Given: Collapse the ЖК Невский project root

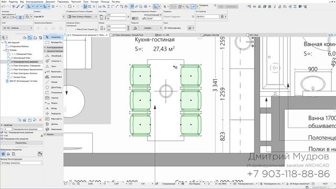Looking at the screenshot, I should click(x=2, y=43).
